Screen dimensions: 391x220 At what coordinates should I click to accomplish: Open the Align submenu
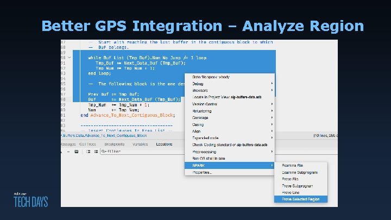pyautogui.click(x=230, y=131)
